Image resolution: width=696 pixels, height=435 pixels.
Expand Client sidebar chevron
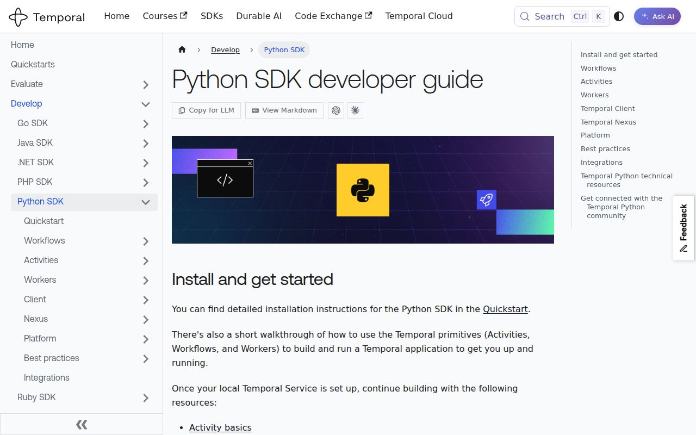click(x=146, y=300)
